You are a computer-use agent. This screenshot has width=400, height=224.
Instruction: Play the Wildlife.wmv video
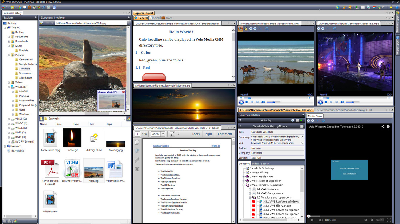point(241,102)
